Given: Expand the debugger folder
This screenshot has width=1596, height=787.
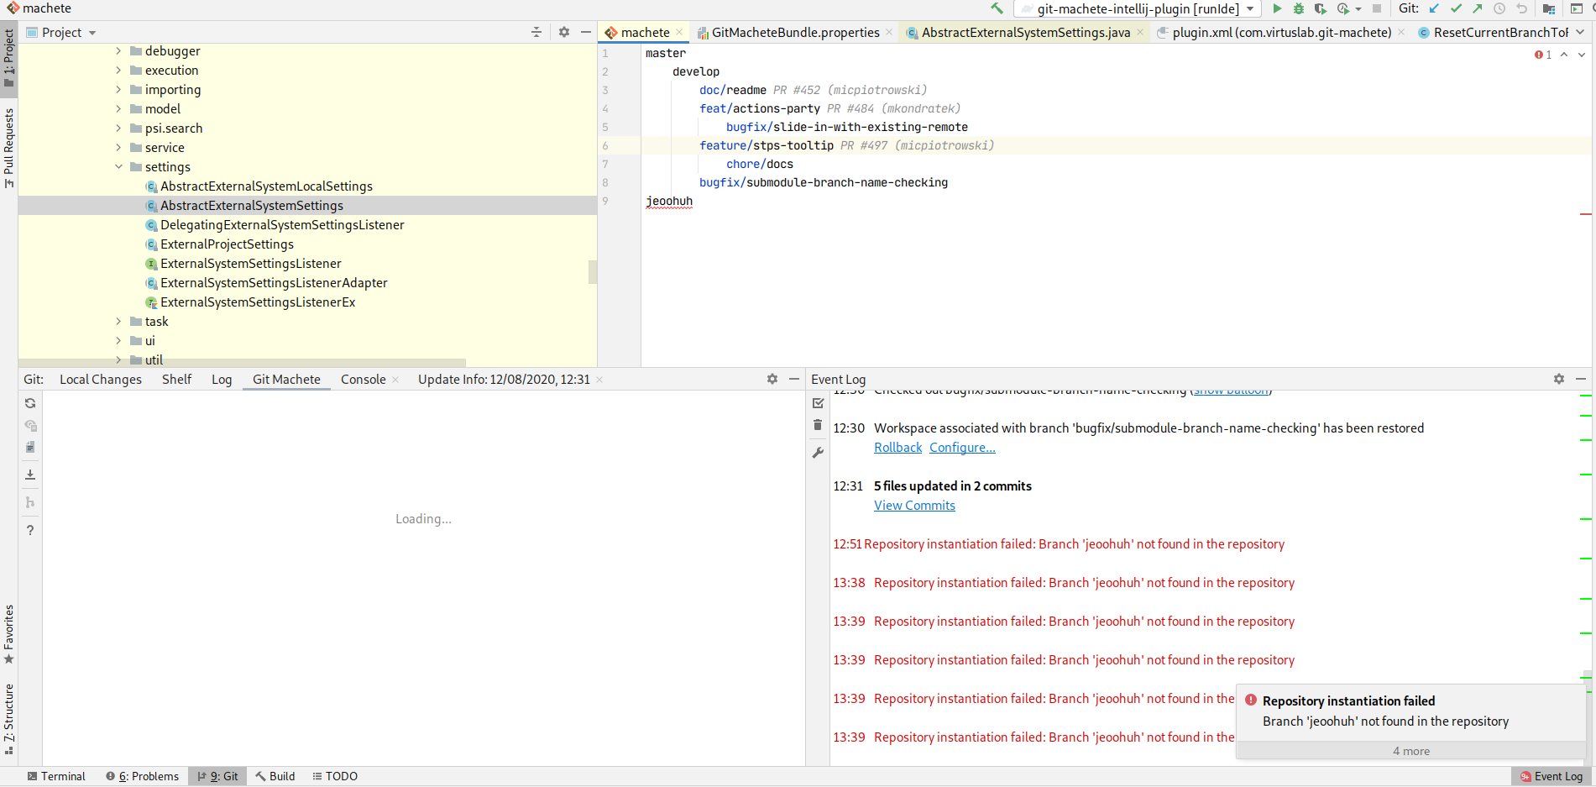Looking at the screenshot, I should tap(119, 50).
